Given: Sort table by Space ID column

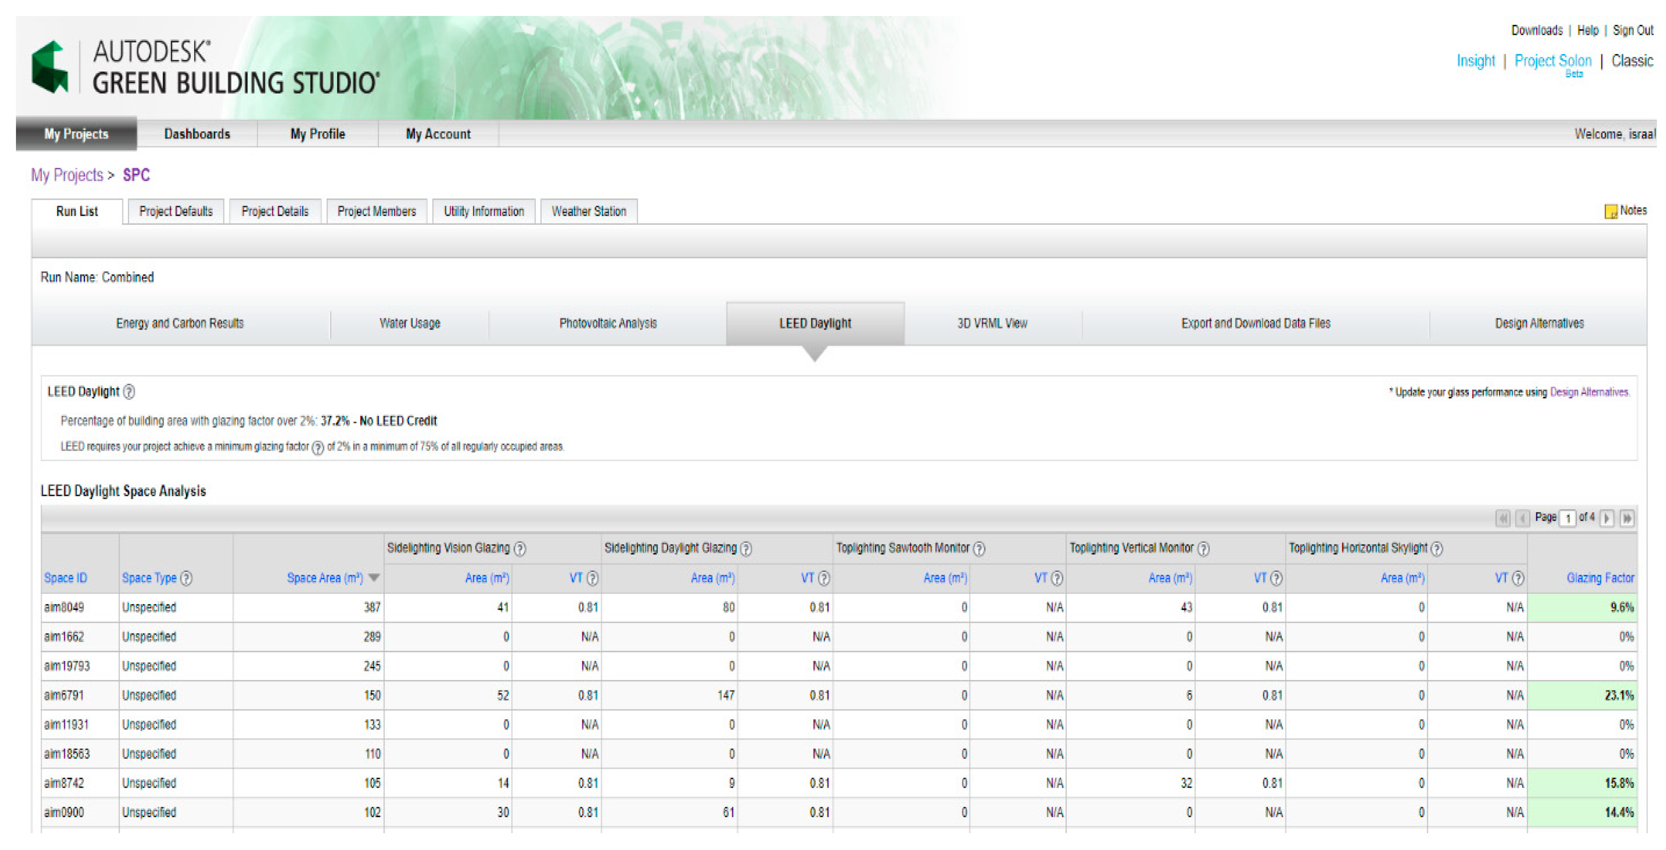Looking at the screenshot, I should (x=65, y=578).
